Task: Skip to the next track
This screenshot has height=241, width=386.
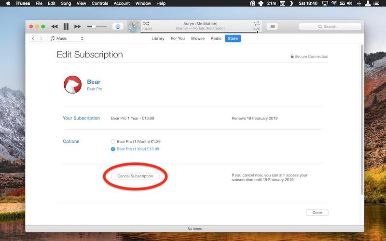Action: pos(77,27)
